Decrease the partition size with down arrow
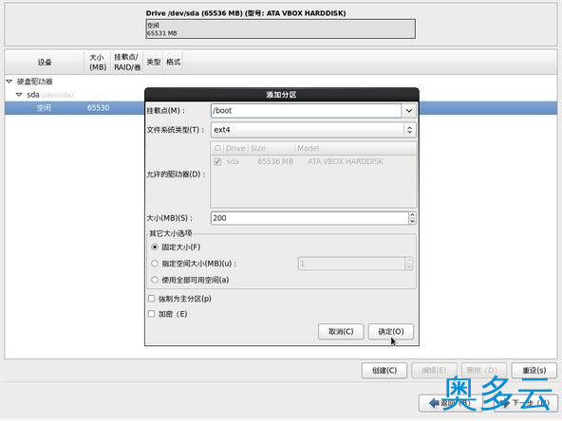Screen dimensions: 562x421 pos(412,221)
